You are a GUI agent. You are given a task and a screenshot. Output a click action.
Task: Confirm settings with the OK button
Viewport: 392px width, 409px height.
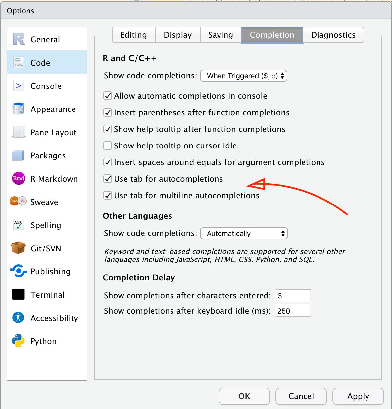tap(244, 396)
